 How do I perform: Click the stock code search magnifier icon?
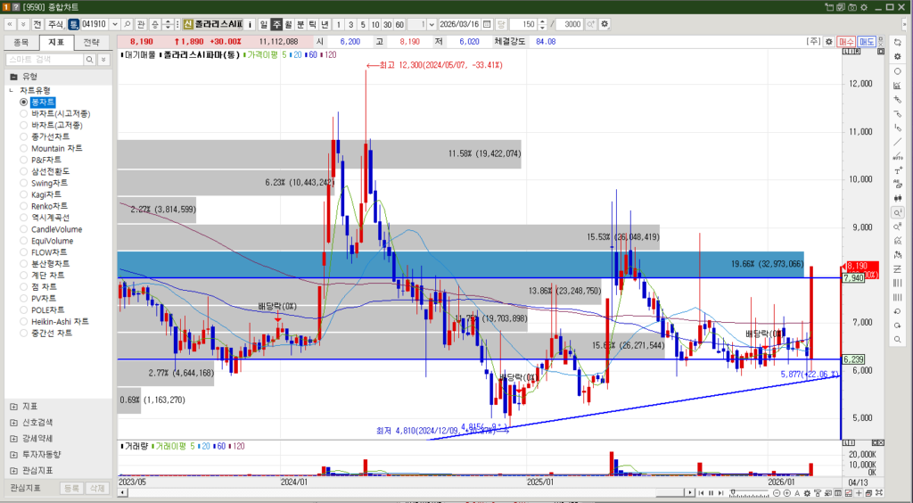pyautogui.click(x=127, y=23)
